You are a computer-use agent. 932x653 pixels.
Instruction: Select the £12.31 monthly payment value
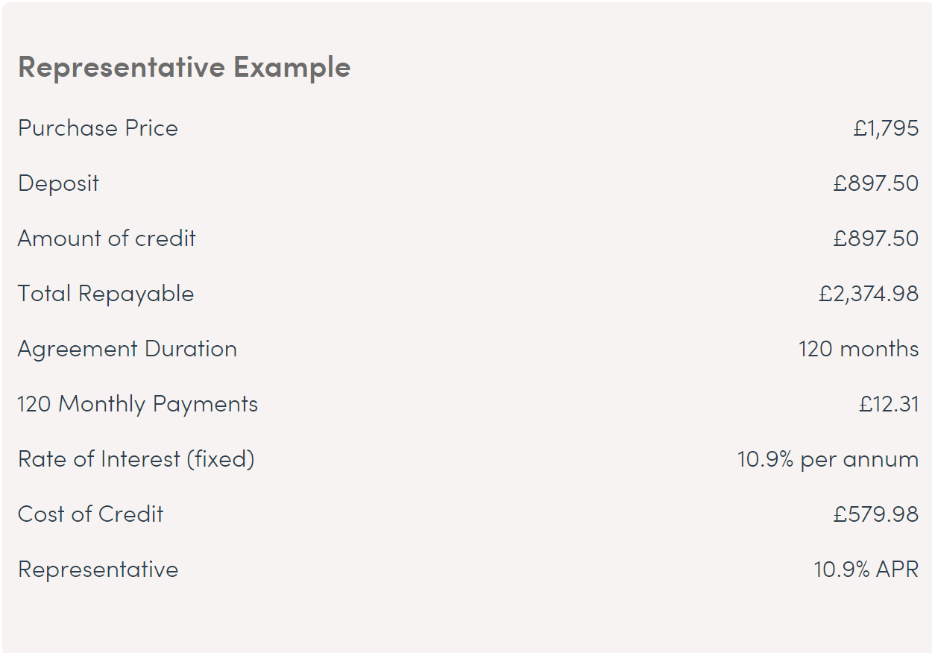click(x=889, y=404)
